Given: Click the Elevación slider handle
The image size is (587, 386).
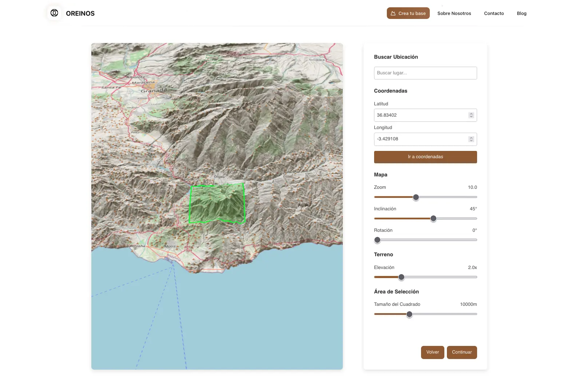Looking at the screenshot, I should click(x=401, y=277).
